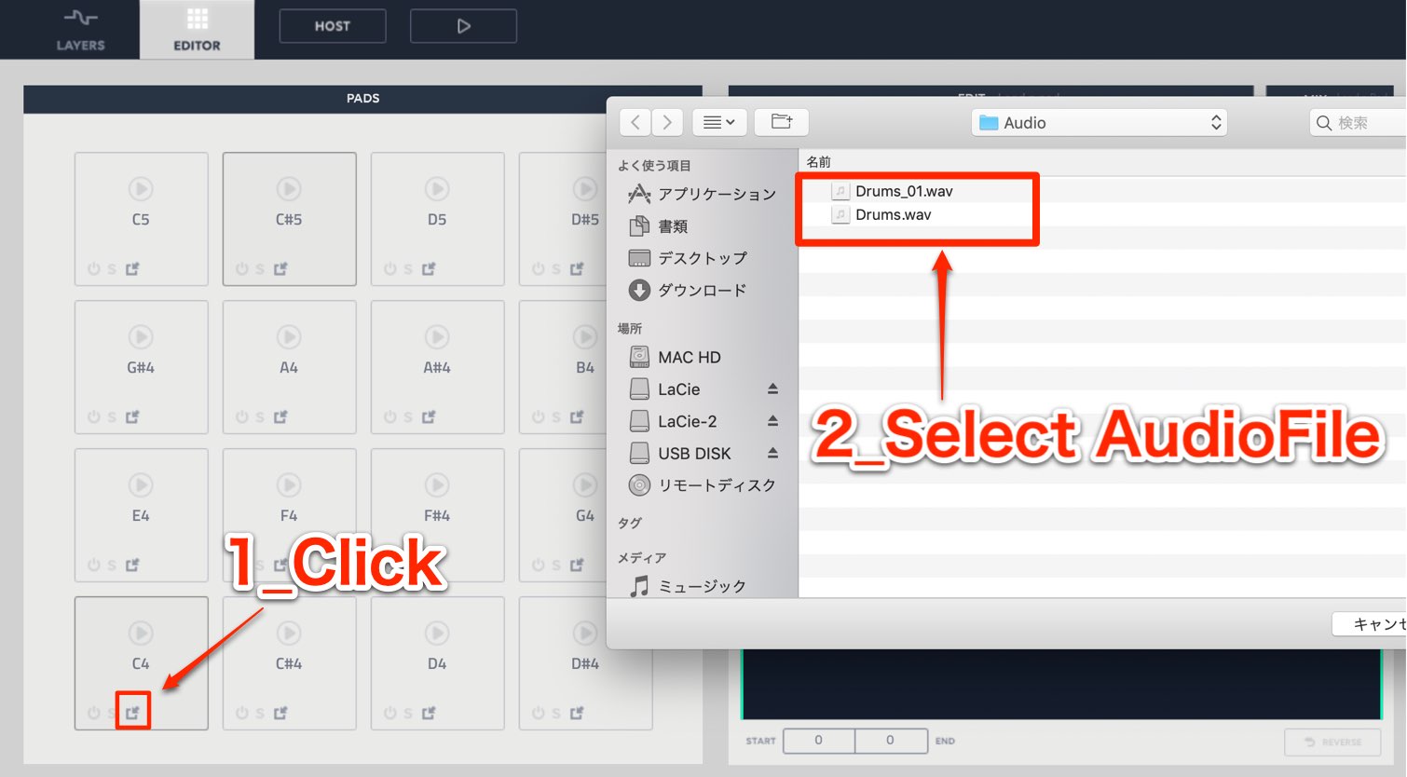Play the G#4 pad sample

[141, 337]
